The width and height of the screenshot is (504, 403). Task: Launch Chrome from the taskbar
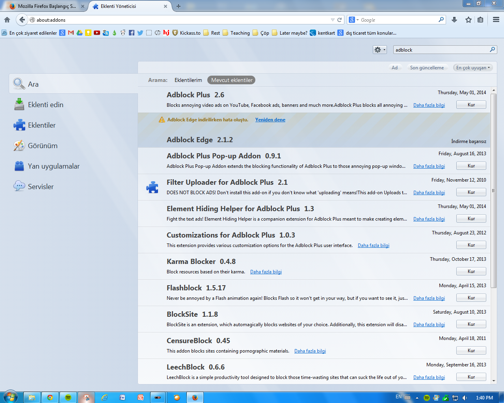pos(50,397)
